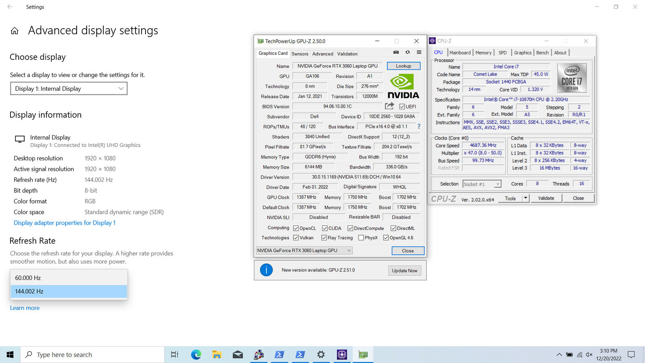Viewport: 645px width, 363px height.
Task: Open the Mainboard tab in CPU-Z
Action: 460,53
